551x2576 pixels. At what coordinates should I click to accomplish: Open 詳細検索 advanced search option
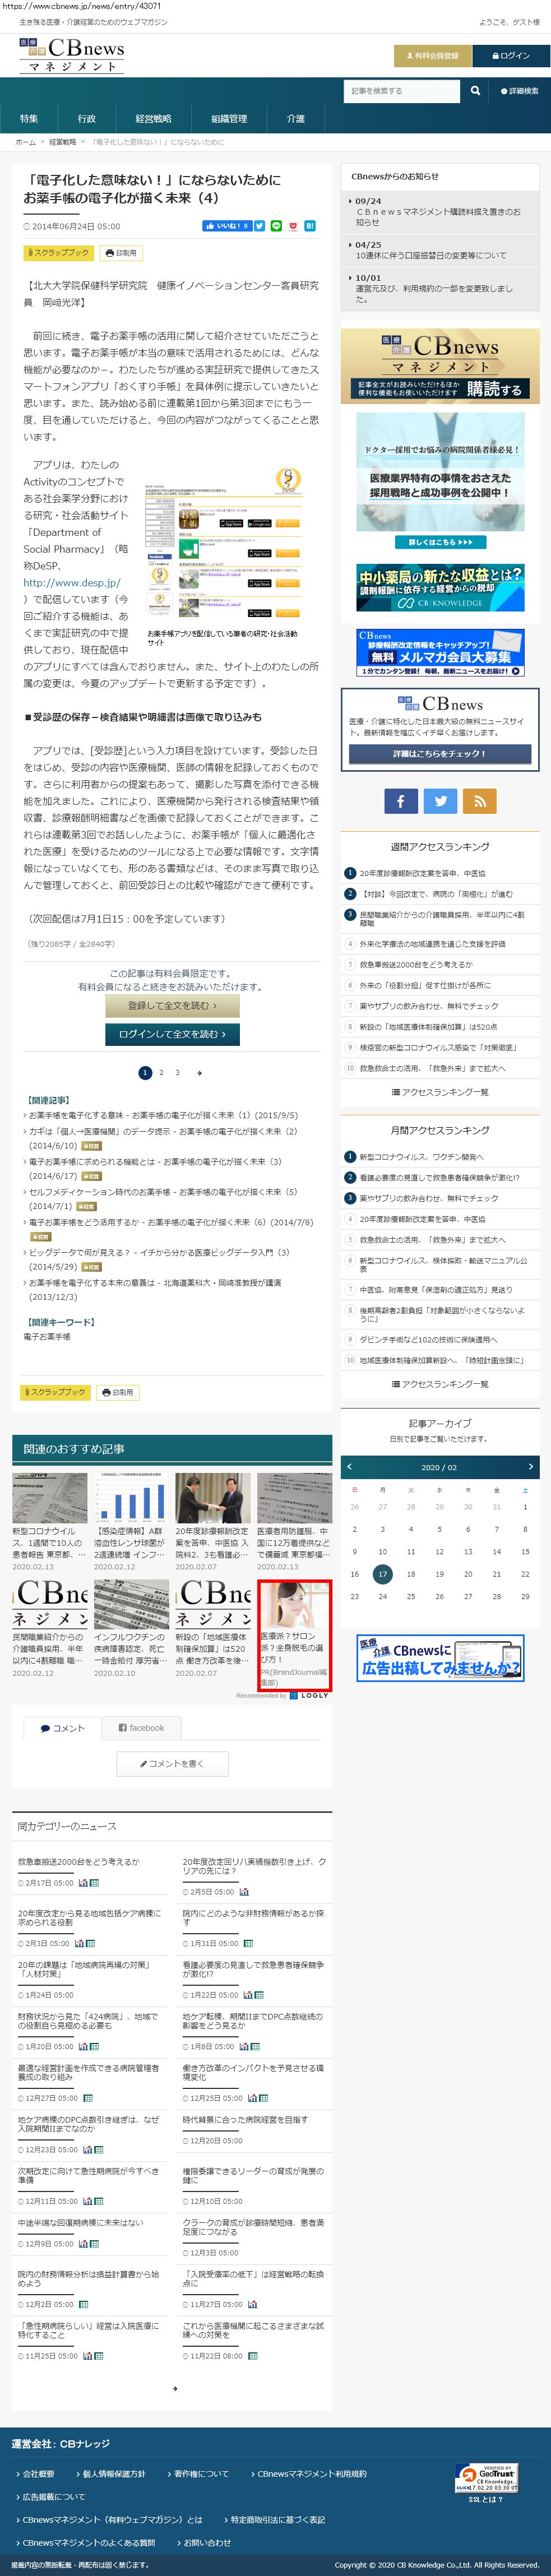519,91
